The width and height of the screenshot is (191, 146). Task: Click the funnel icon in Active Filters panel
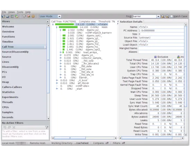point(47,127)
